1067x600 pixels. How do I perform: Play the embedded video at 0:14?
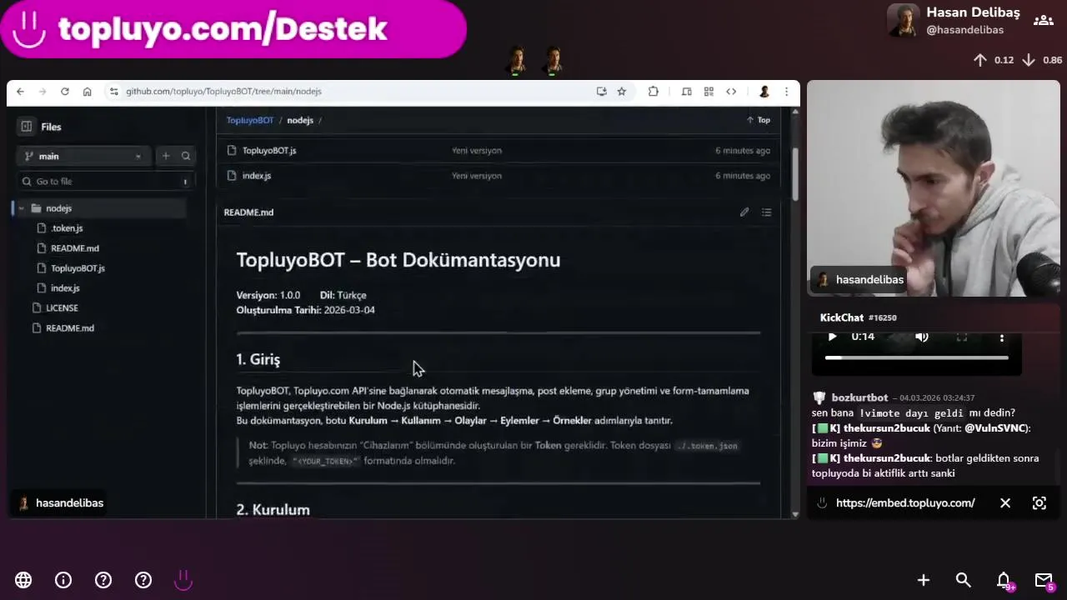point(832,337)
